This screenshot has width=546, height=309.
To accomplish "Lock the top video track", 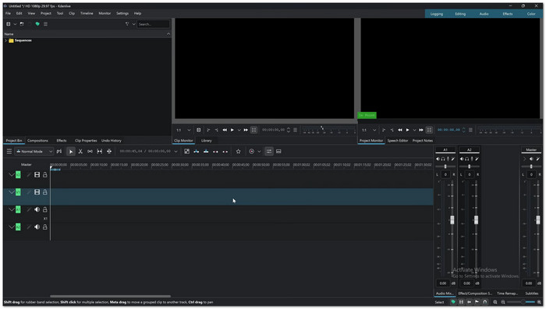I will [x=45, y=175].
